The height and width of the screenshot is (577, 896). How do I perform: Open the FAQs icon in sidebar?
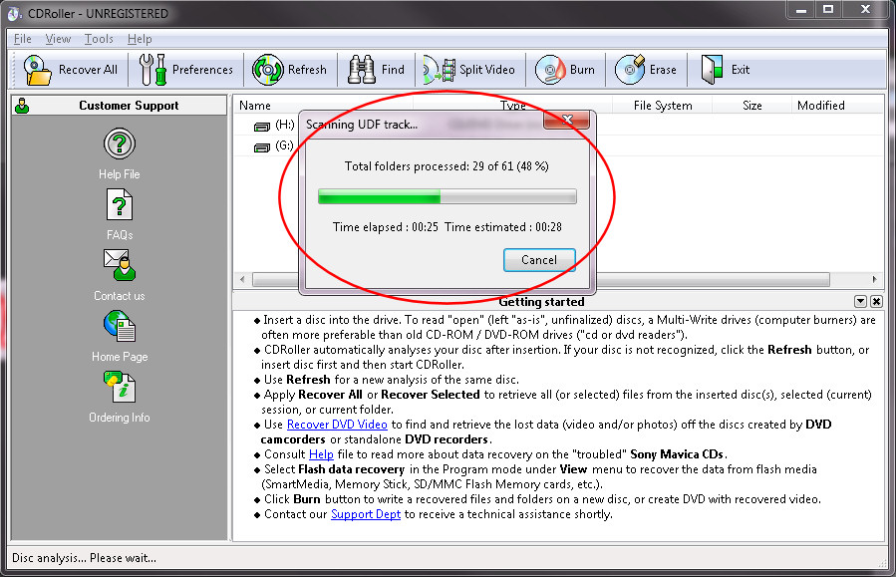click(x=120, y=204)
